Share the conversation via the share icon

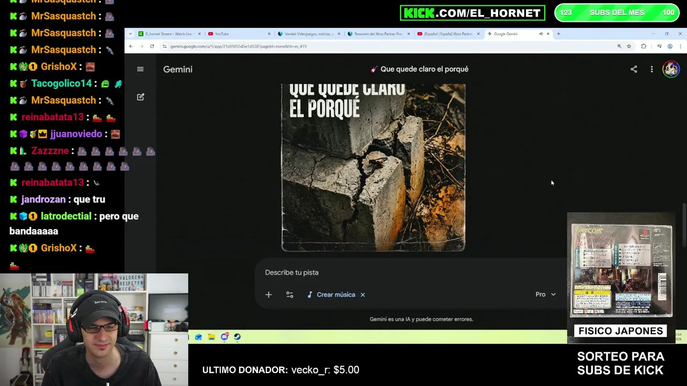(x=634, y=69)
